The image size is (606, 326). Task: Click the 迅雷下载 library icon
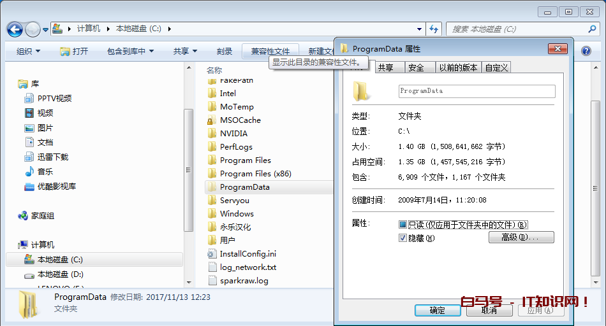[29, 157]
